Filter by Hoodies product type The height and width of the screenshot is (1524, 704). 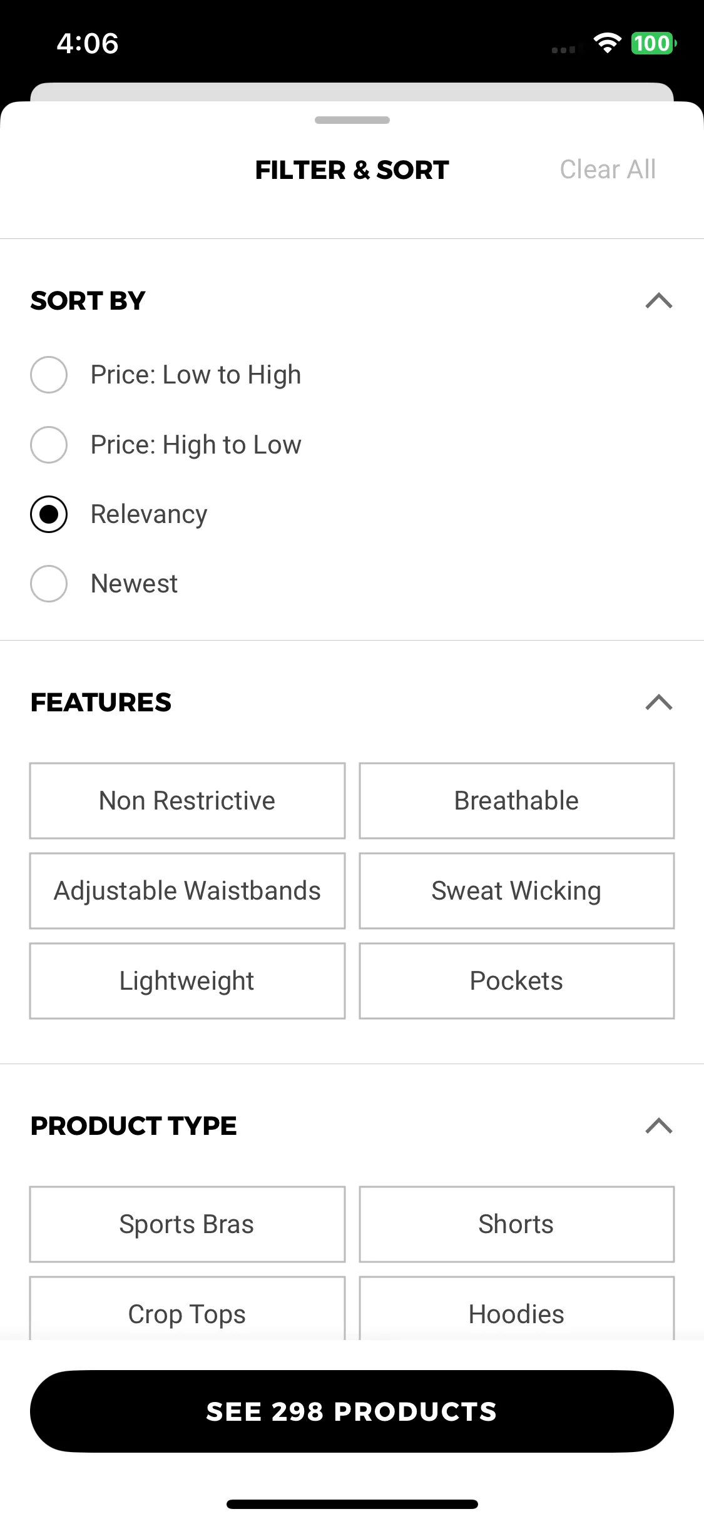pos(516,1309)
